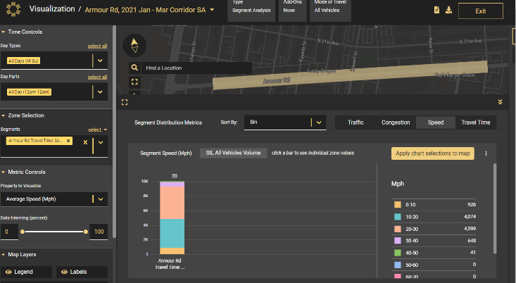Click the download icon in header
Screen dimensions: 516x283
[x=448, y=10]
